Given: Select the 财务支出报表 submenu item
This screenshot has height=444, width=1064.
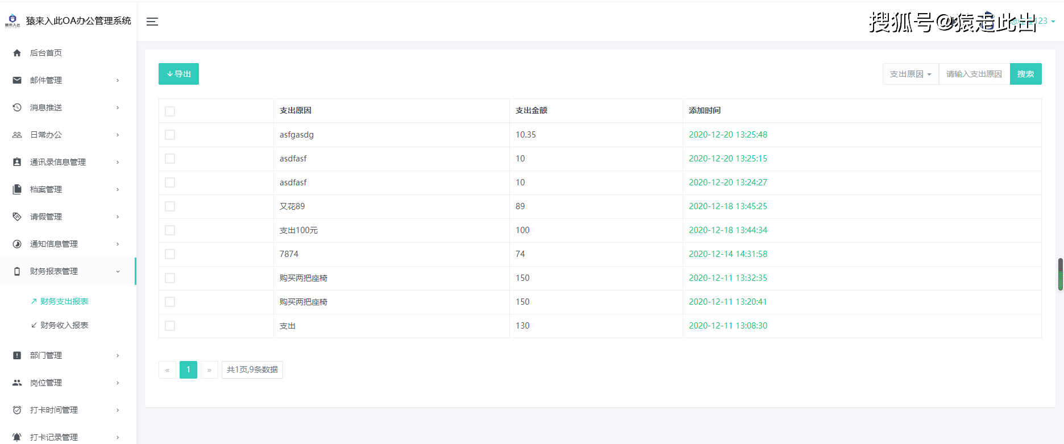Looking at the screenshot, I should pyautogui.click(x=64, y=301).
